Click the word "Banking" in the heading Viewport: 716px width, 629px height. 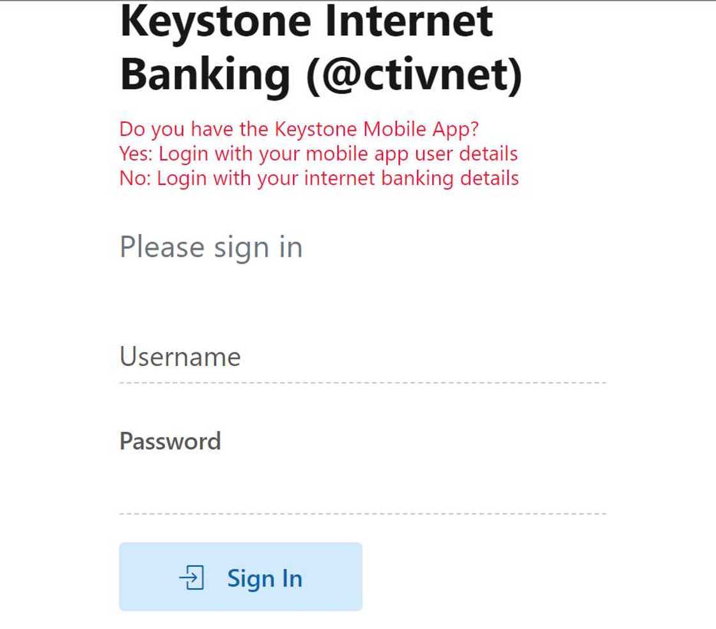205,75
